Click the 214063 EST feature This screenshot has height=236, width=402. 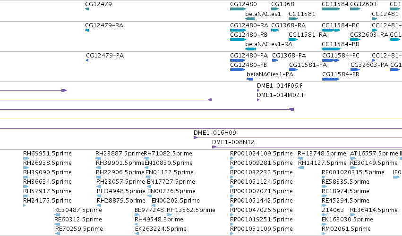tap(325, 215)
